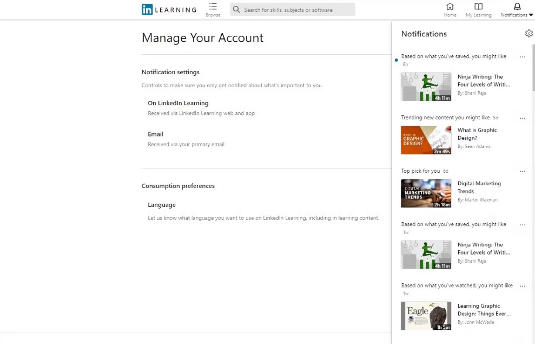Viewport: 535px width, 344px height.
Task: Expand Notifications dropdown arrow in header
Action: point(531,15)
